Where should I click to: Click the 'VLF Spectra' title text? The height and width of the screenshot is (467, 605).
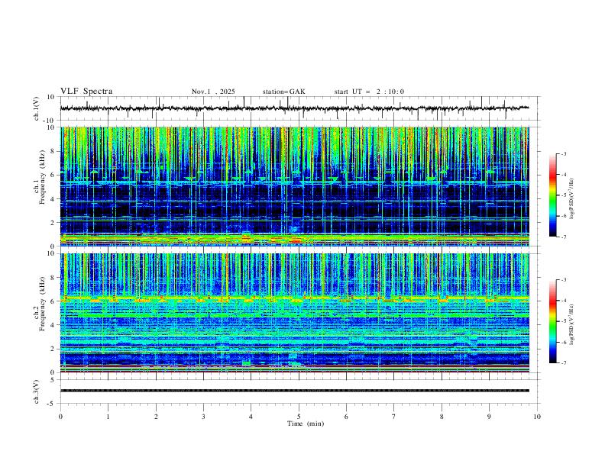(86, 92)
